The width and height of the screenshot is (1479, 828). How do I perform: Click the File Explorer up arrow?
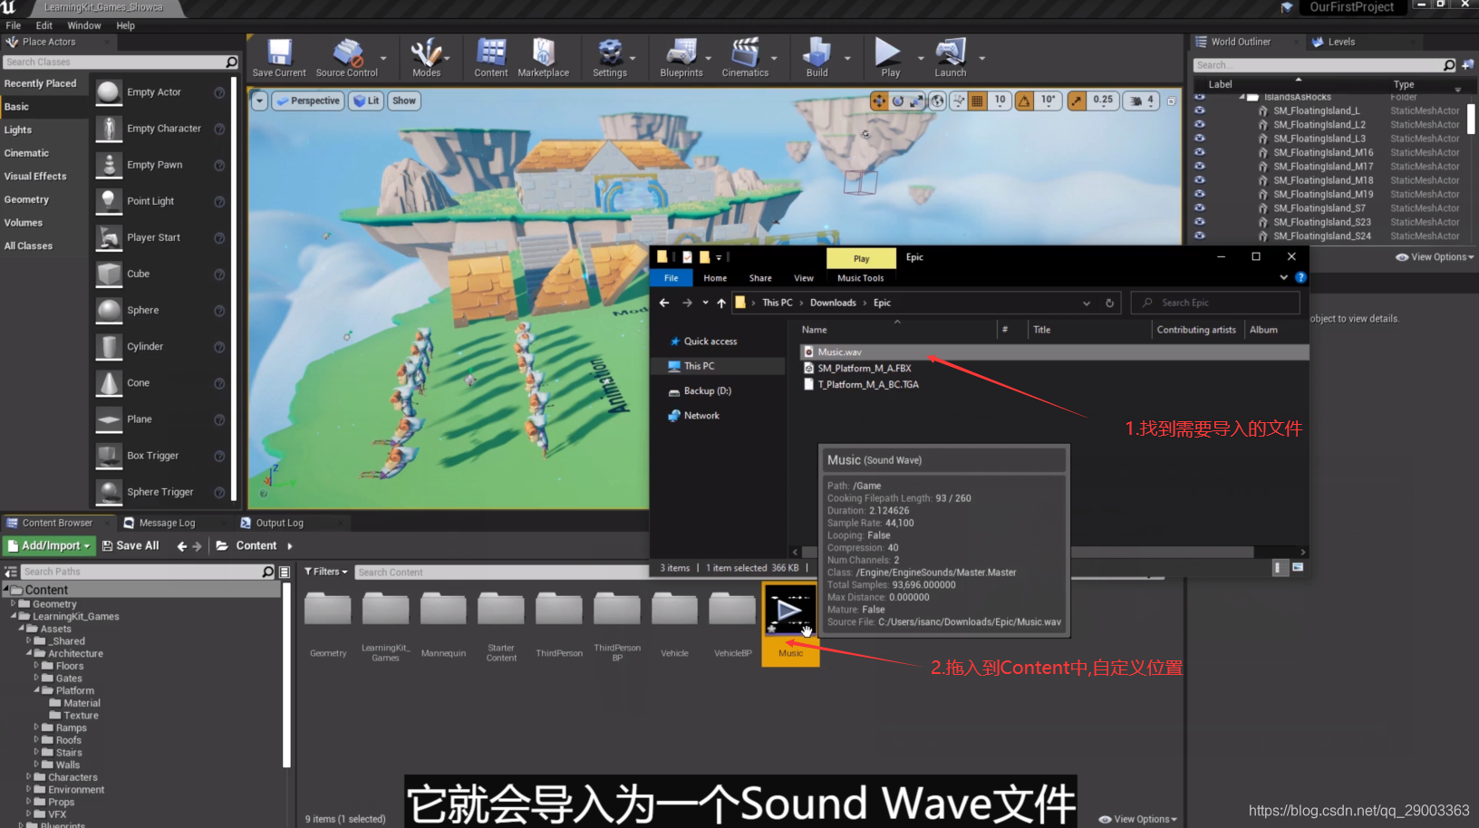(721, 303)
